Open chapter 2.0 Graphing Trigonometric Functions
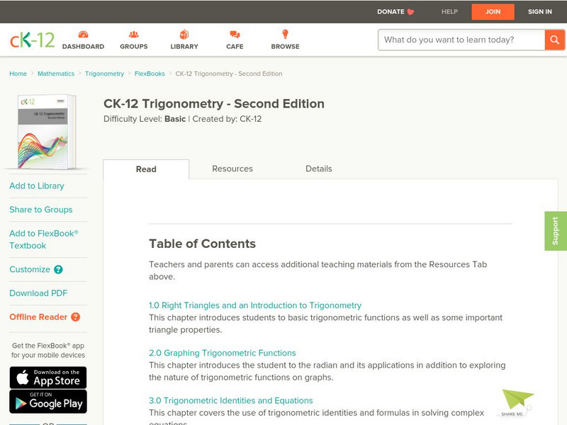 point(223,353)
